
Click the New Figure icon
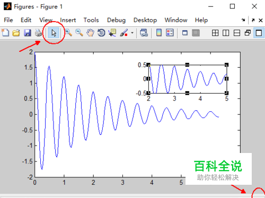coord(5,33)
